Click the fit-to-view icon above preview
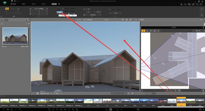 point(127,20)
